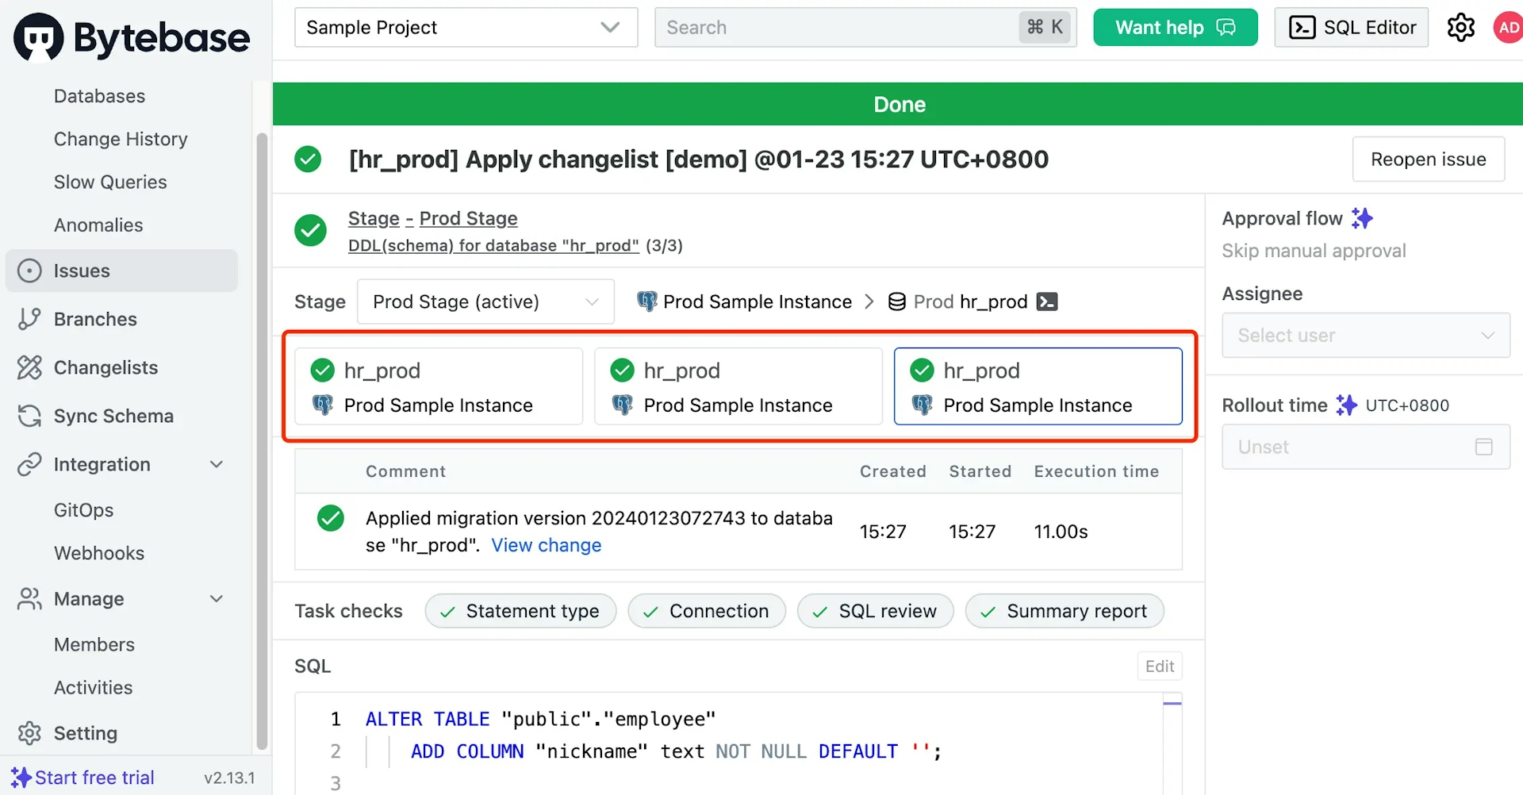Screen dimensions: 1523x795
Task: Click PostgreSQL elephant icon in breadcrumb
Action: coord(646,301)
